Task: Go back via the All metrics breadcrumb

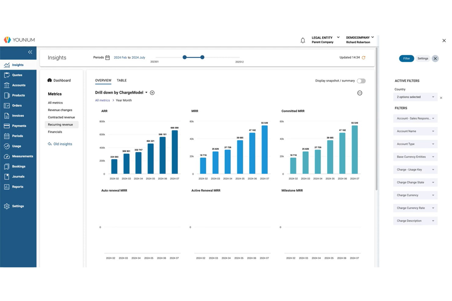Action: 102,100
